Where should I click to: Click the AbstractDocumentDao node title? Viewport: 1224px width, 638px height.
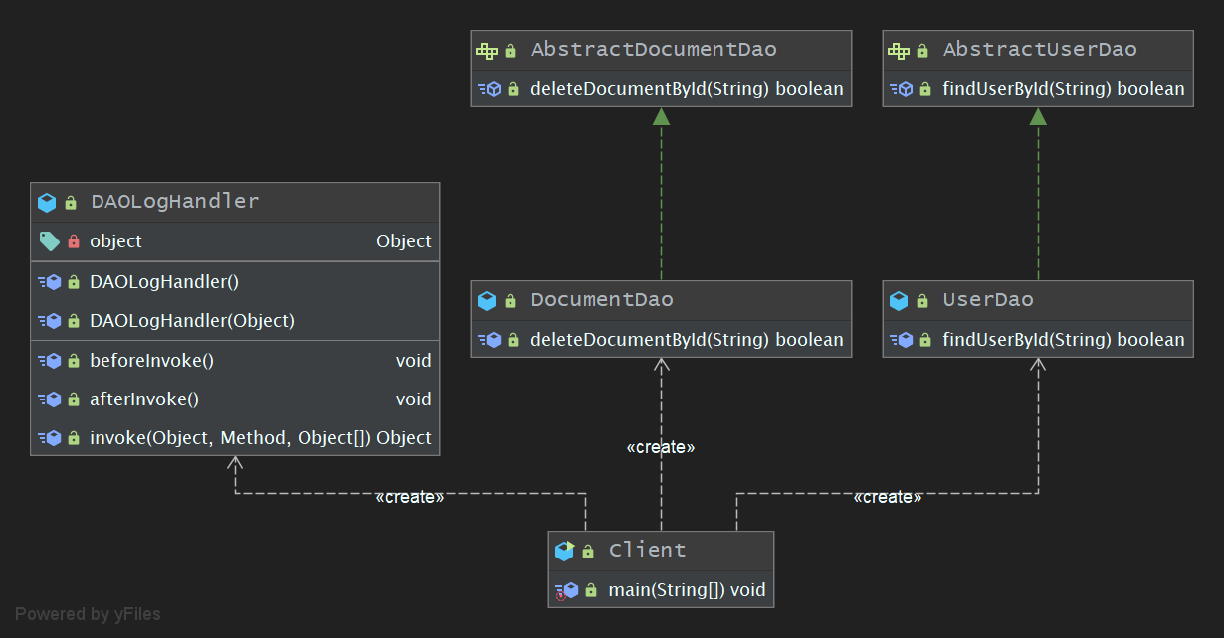coord(653,50)
